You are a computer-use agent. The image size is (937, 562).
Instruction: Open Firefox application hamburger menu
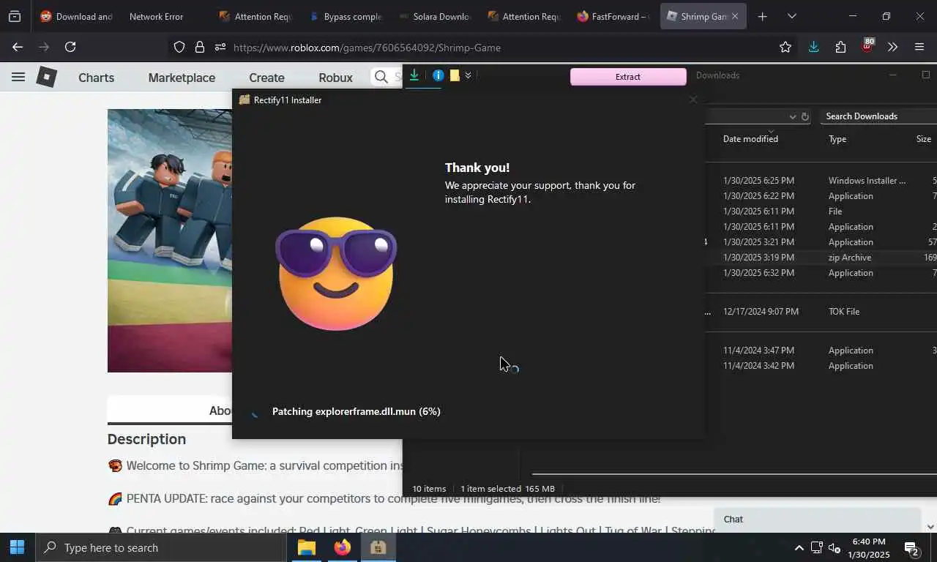(919, 47)
